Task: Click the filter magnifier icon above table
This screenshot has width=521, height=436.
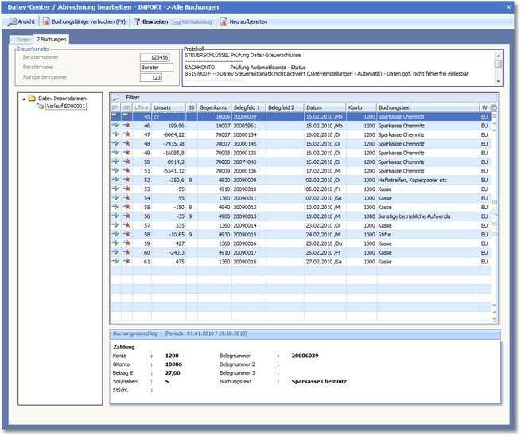Action: coord(116,97)
